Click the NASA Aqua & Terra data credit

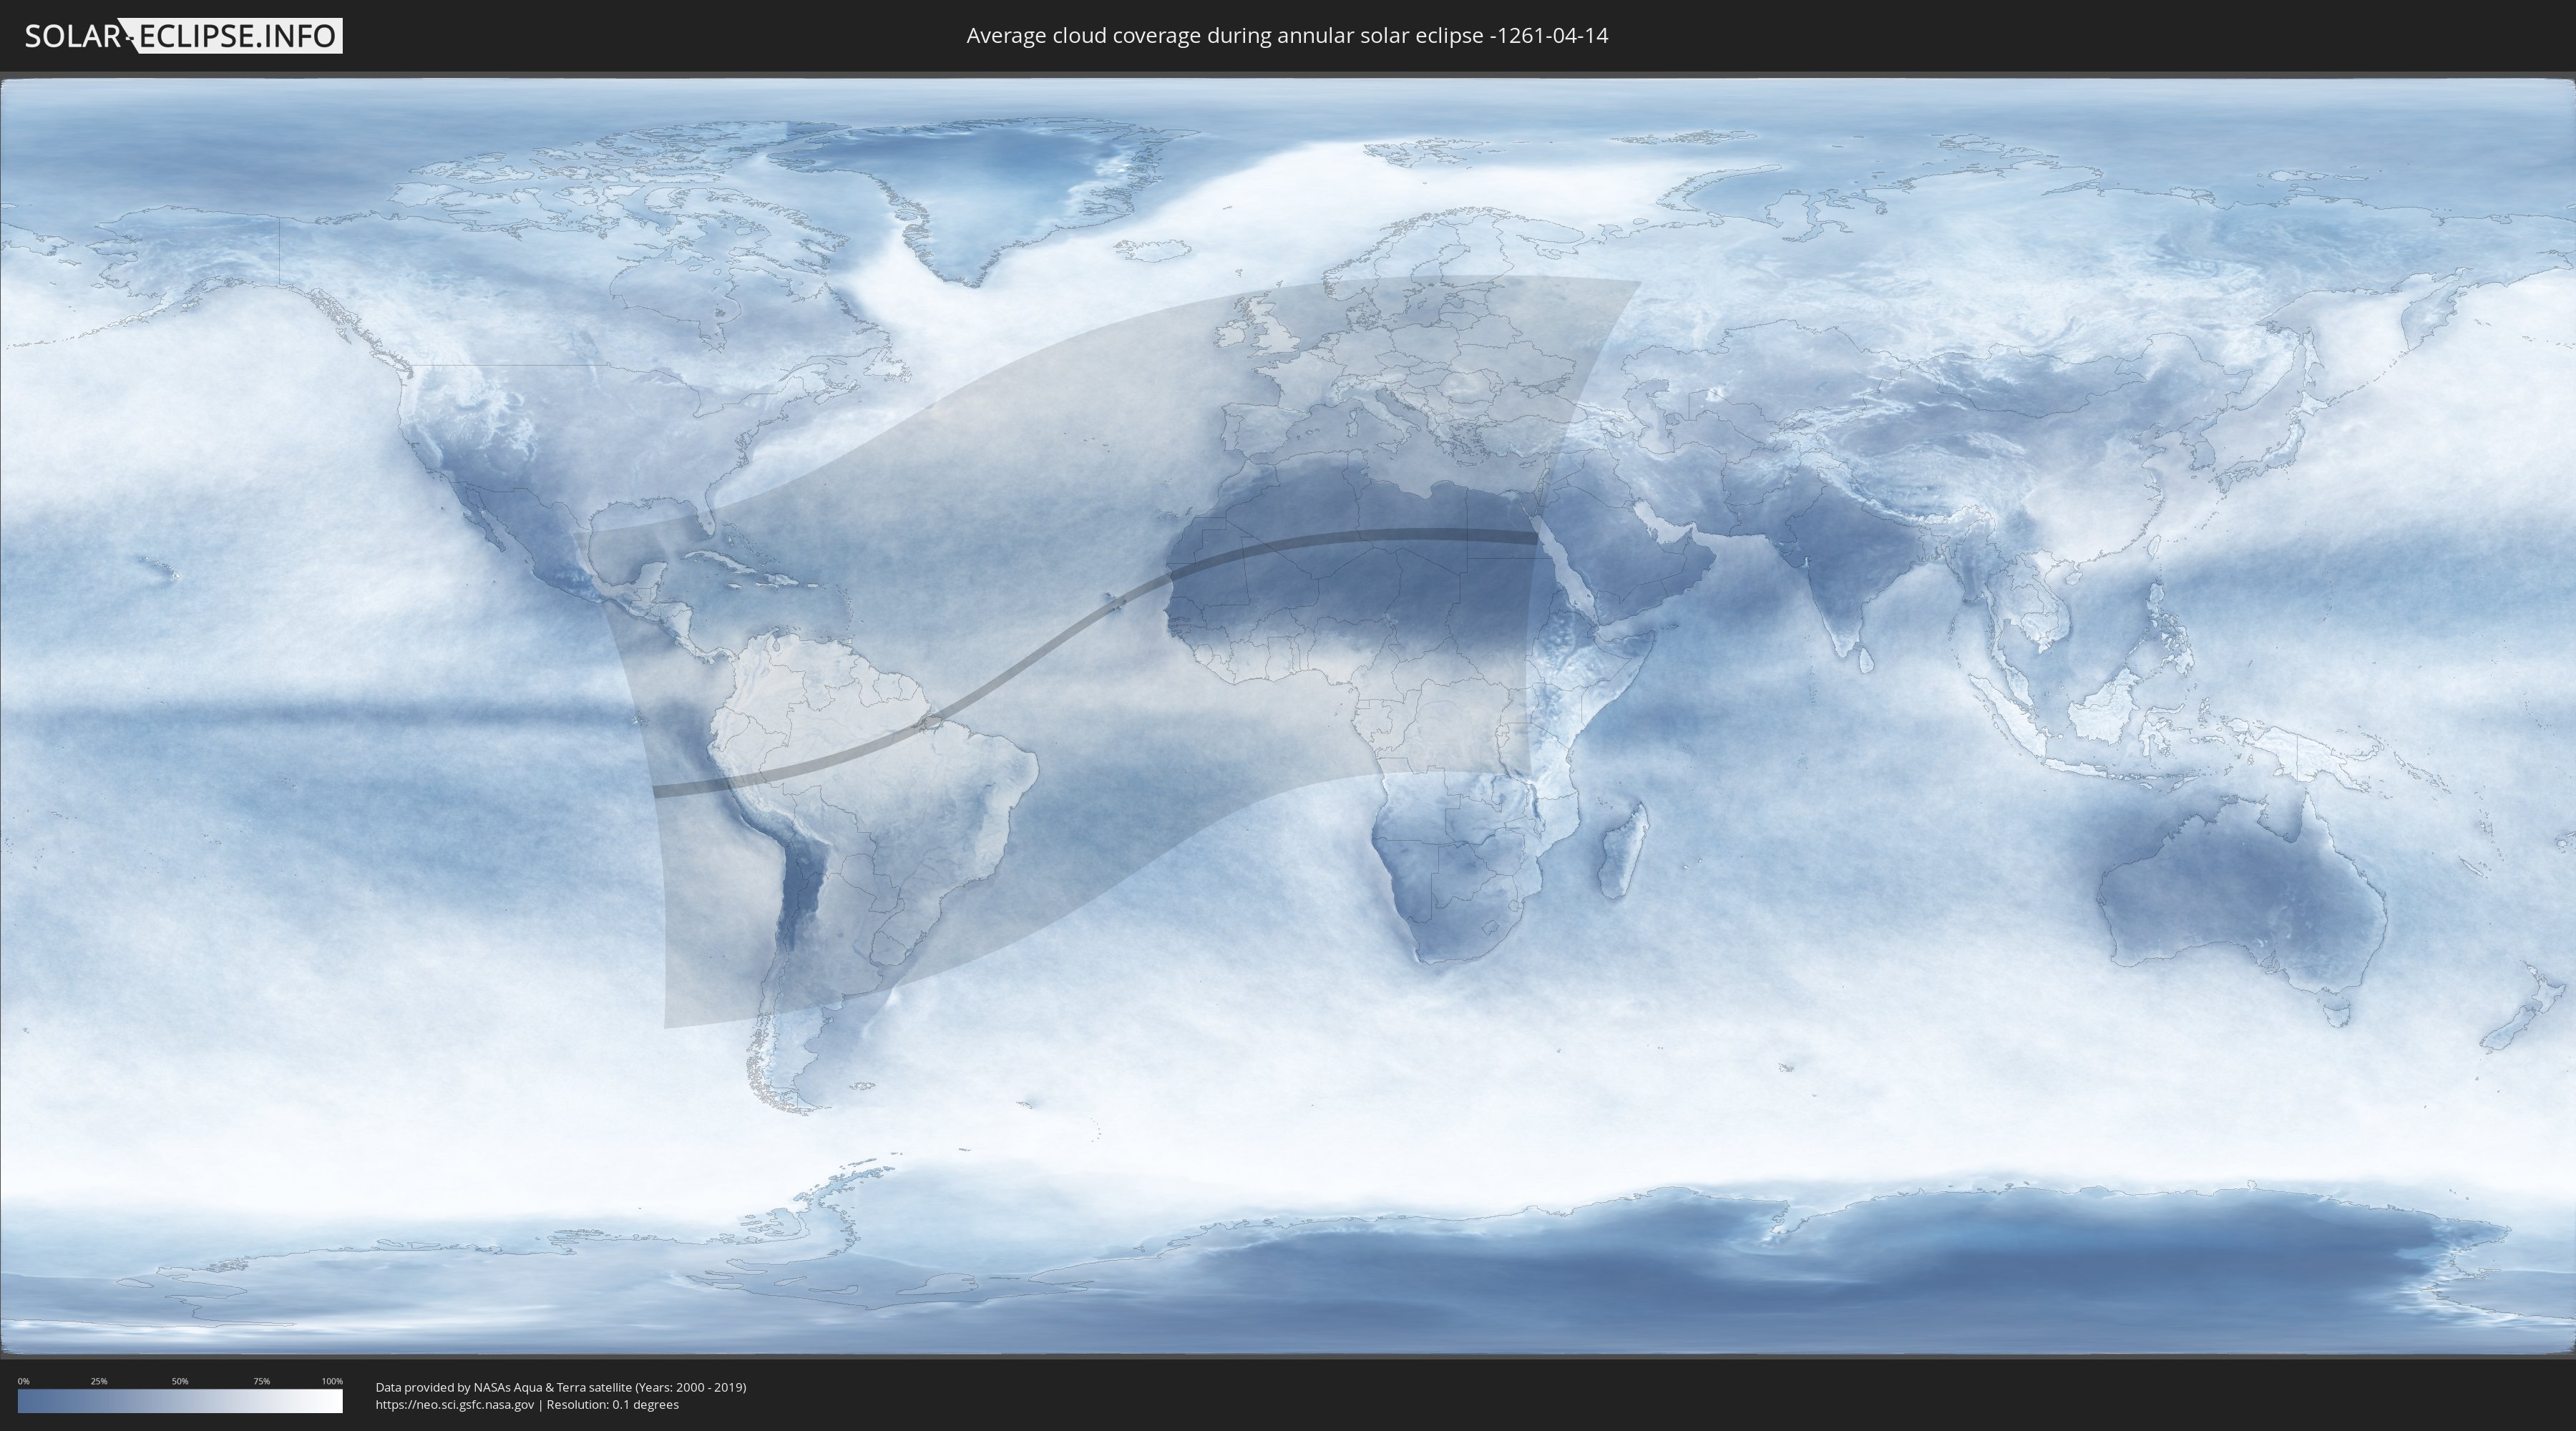561,1387
